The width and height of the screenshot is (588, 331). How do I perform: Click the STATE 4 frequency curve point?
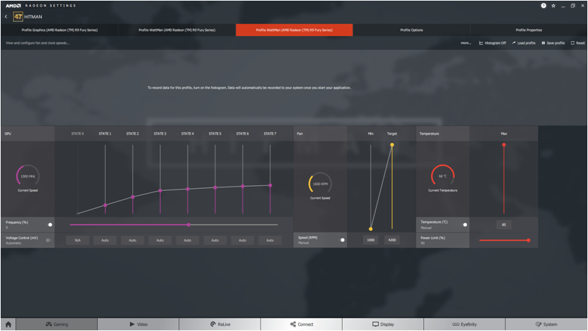[x=188, y=189]
